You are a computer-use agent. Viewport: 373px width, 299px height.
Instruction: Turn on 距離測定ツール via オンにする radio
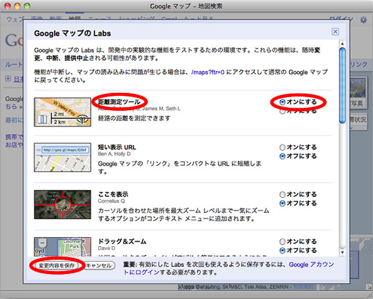pos(282,102)
